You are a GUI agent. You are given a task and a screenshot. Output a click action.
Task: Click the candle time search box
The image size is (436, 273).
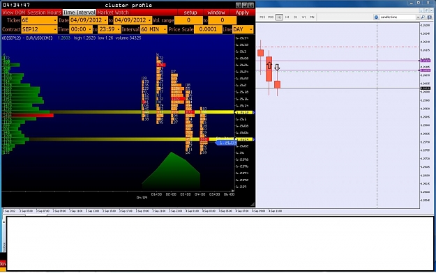point(398,17)
